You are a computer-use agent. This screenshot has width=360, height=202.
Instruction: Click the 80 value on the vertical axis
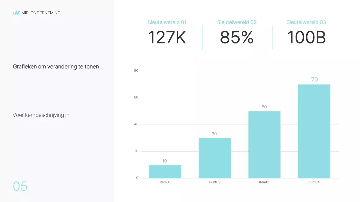click(136, 71)
